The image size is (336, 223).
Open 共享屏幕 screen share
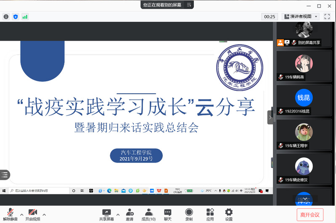(106, 214)
